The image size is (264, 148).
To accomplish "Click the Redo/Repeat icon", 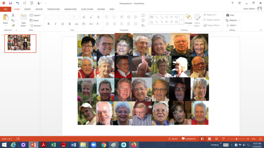I will click(x=25, y=3).
